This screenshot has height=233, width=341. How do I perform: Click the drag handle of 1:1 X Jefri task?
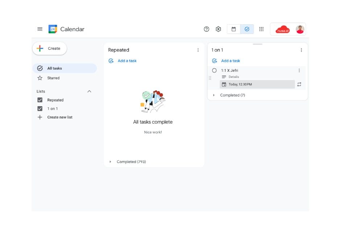[210, 78]
